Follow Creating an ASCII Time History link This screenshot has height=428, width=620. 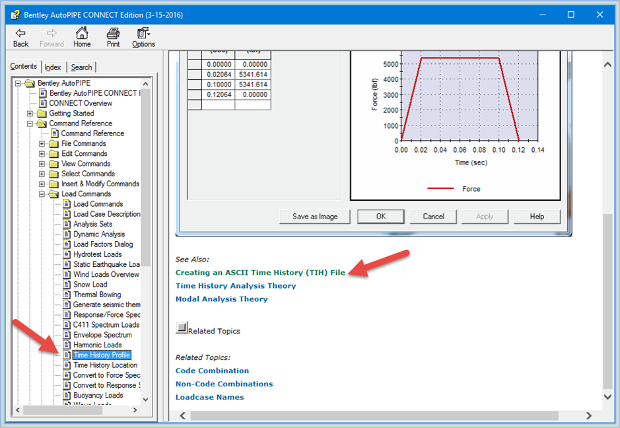pos(260,273)
